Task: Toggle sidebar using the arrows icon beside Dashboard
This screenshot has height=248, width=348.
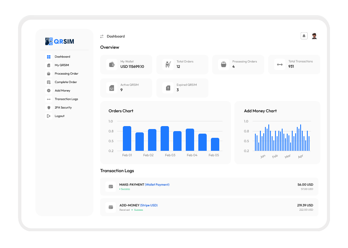Action: point(102,36)
